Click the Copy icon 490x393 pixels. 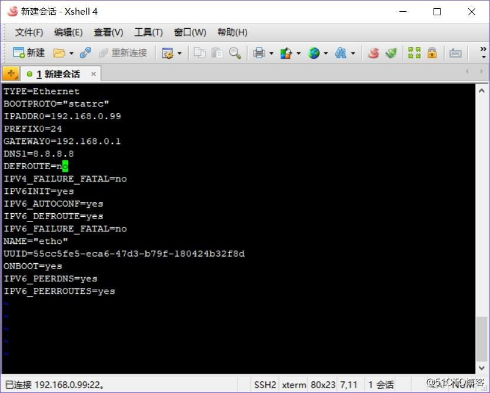(199, 53)
